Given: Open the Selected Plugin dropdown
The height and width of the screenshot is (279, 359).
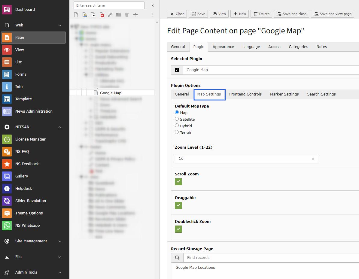Looking at the screenshot, I should point(271,70).
